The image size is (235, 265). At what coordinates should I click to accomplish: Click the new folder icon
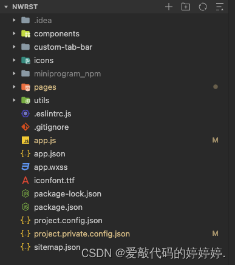(186, 7)
